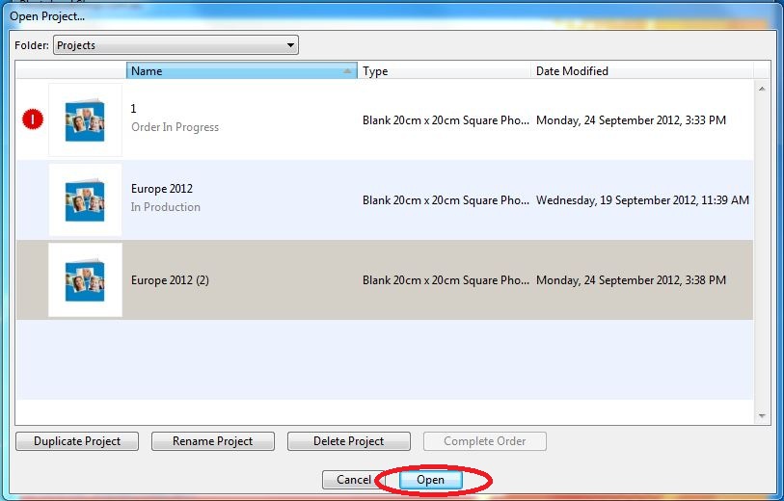Click the 'In Production' status text

coord(166,207)
